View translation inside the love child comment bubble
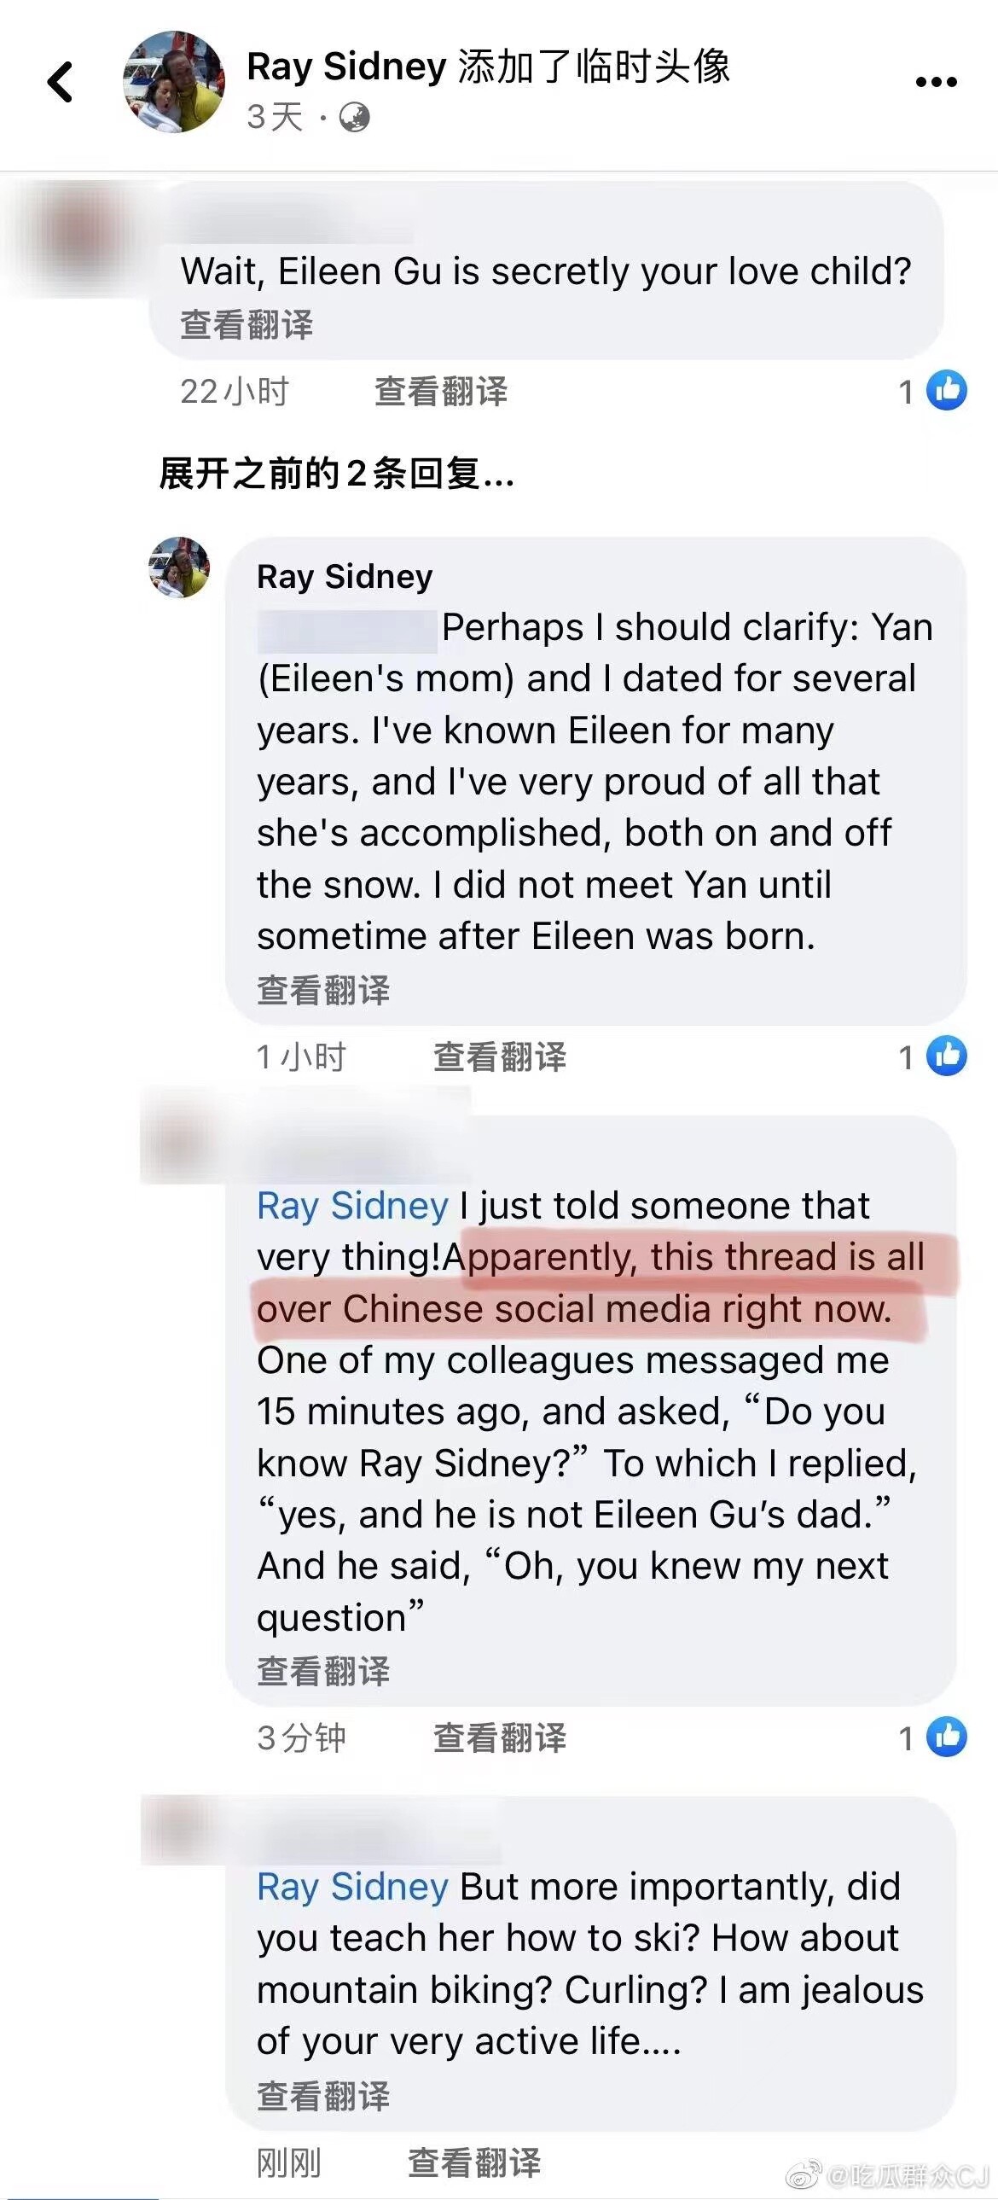The image size is (998, 2200). (247, 324)
